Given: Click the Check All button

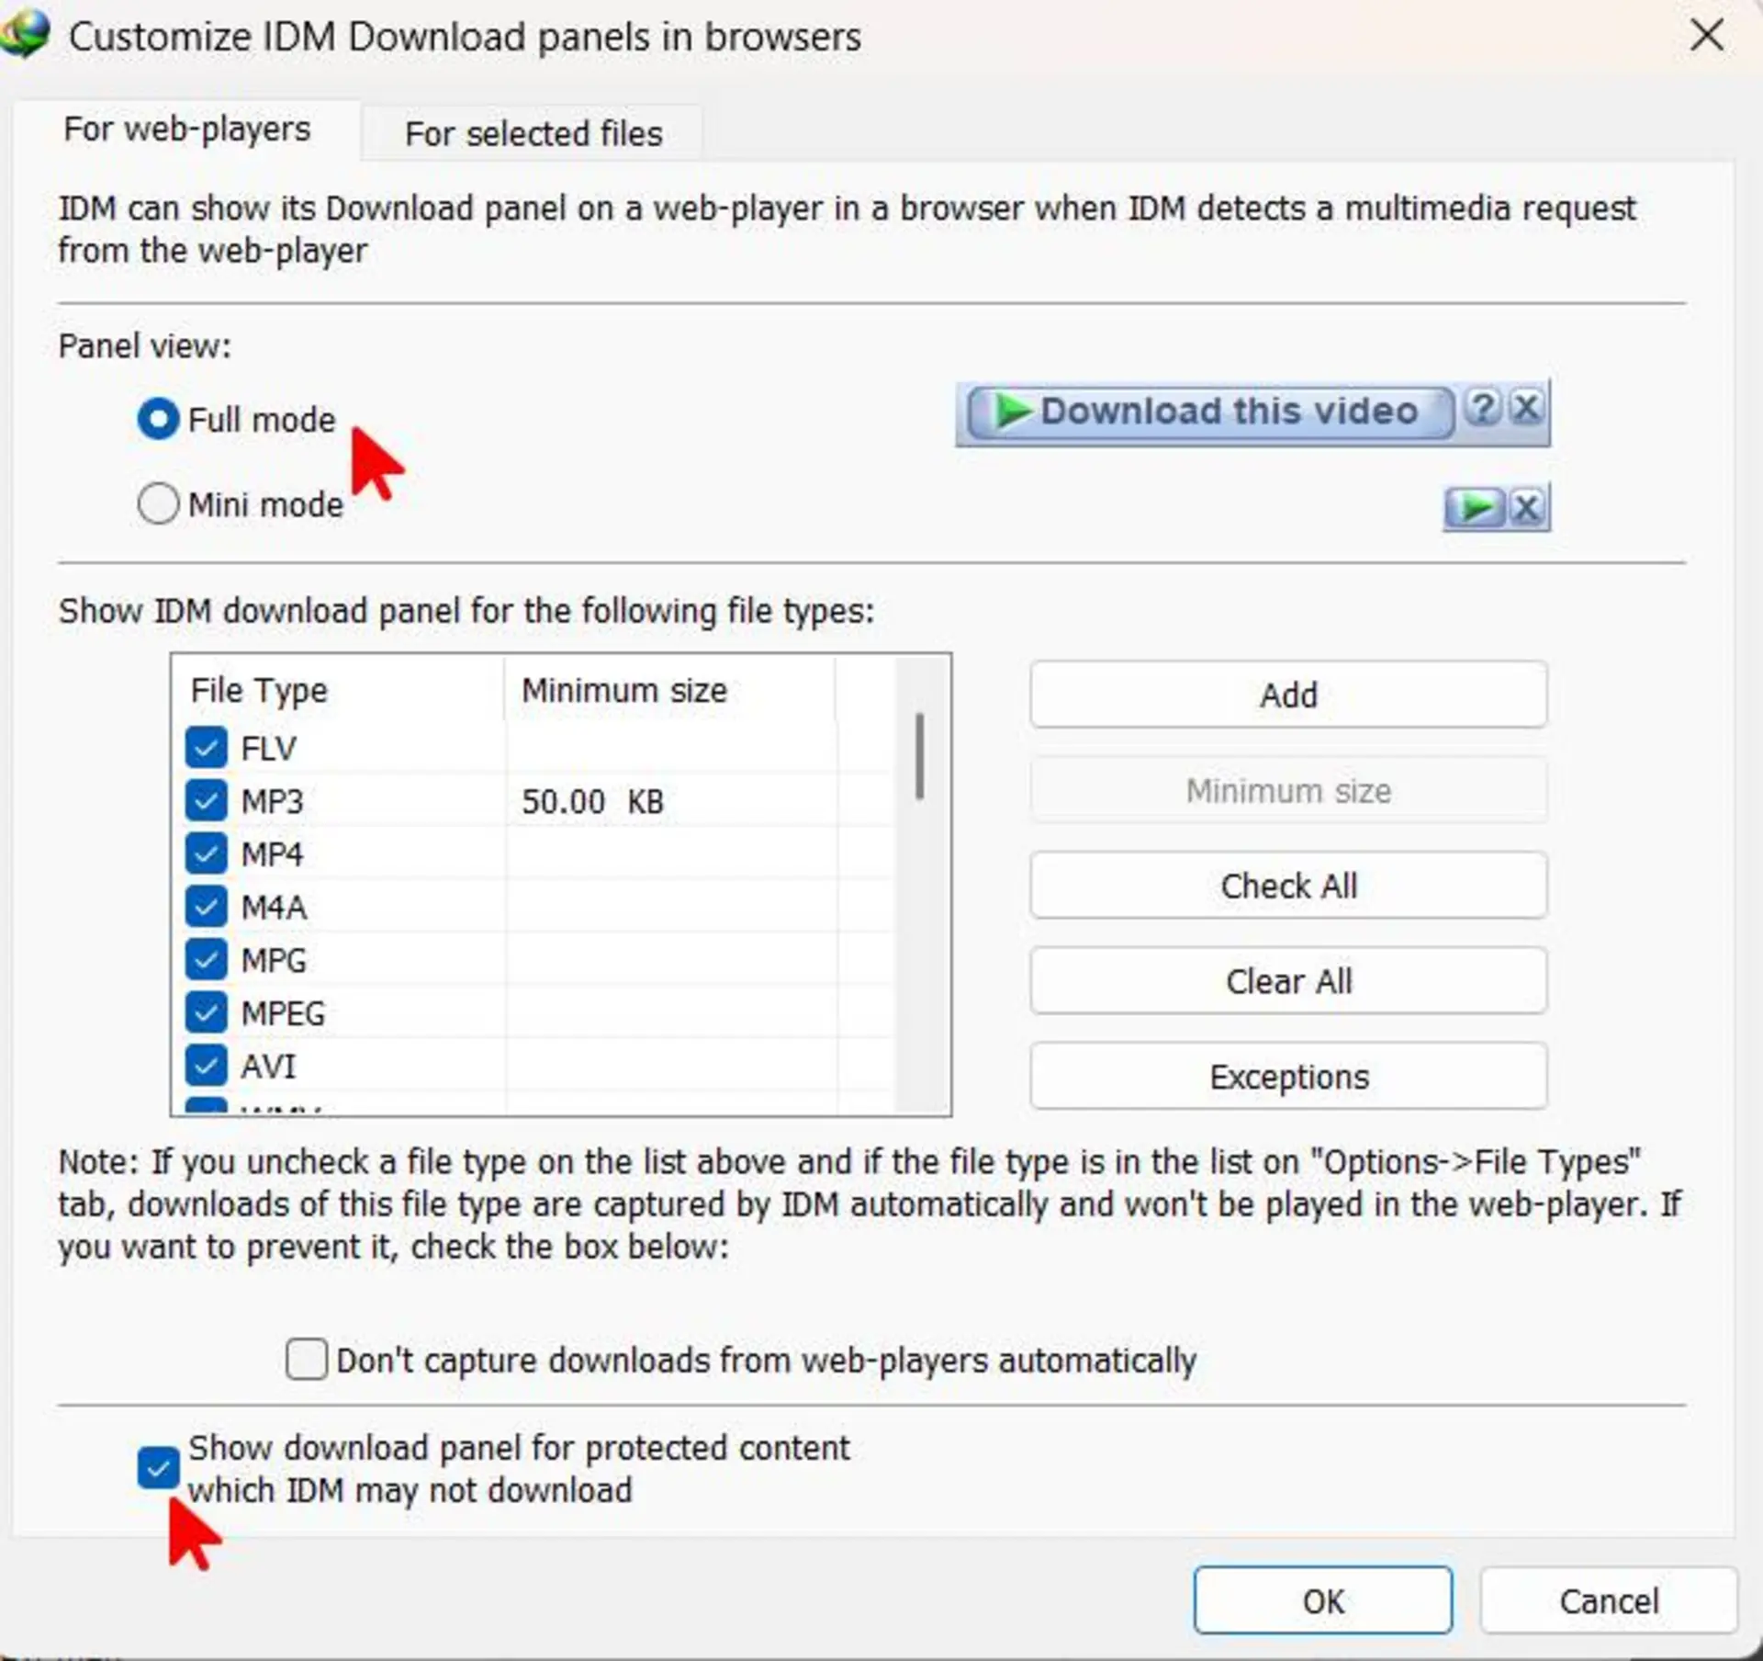Looking at the screenshot, I should tap(1288, 887).
